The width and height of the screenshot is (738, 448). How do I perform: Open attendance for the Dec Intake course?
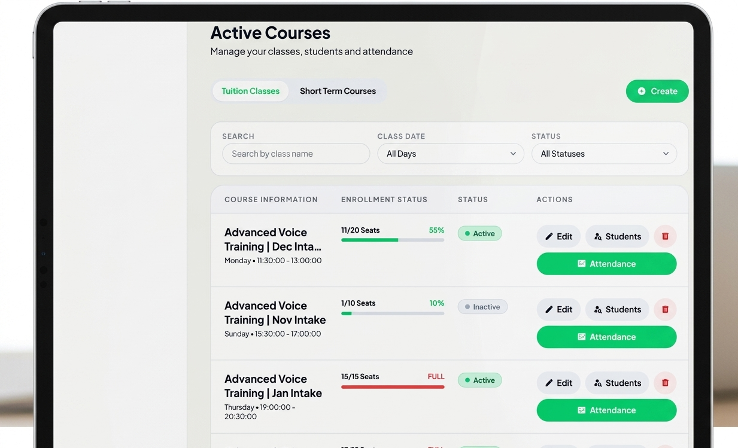(x=606, y=264)
